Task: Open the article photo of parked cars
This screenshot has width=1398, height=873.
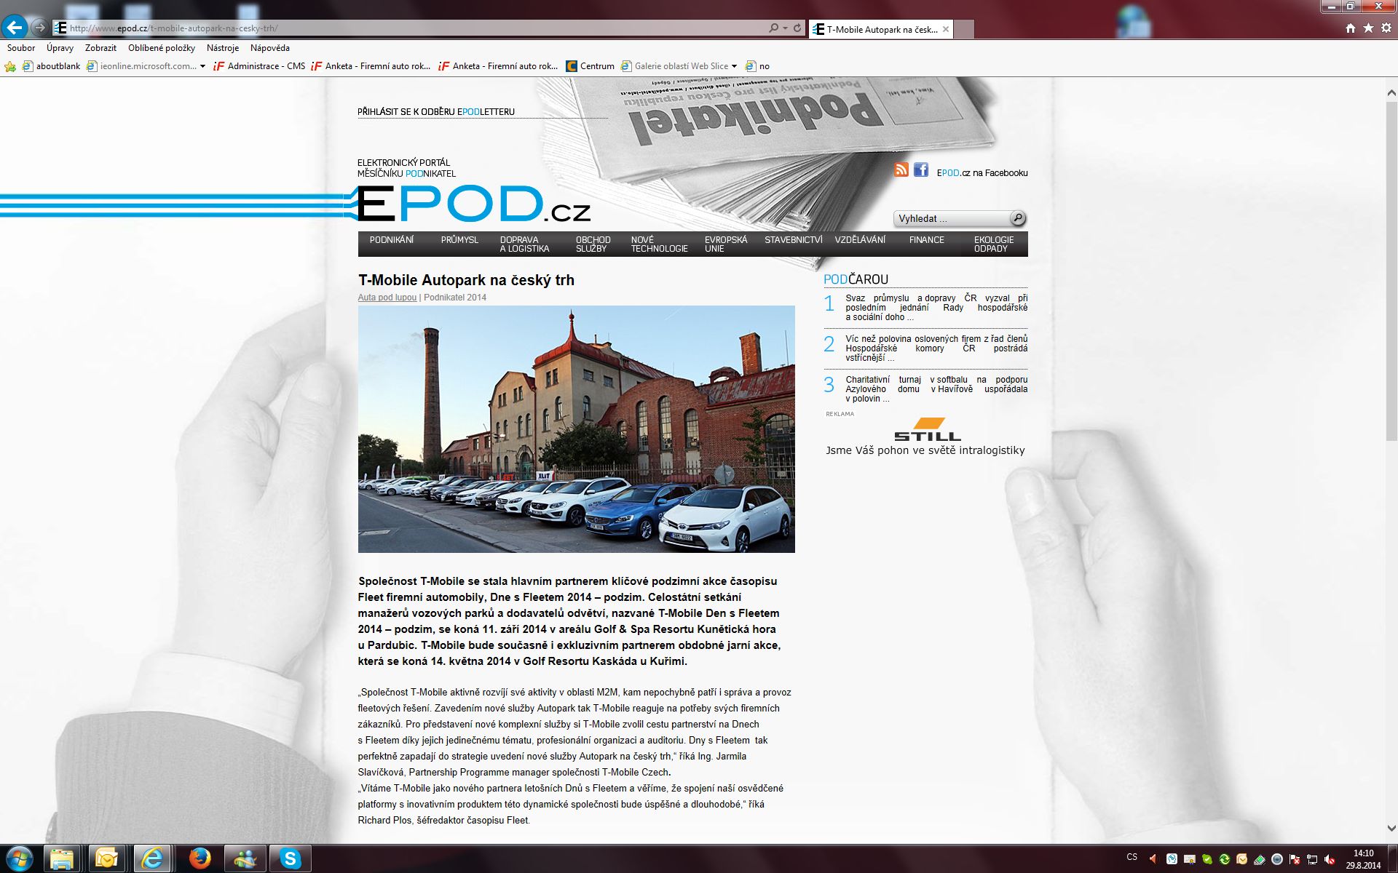Action: click(x=576, y=429)
